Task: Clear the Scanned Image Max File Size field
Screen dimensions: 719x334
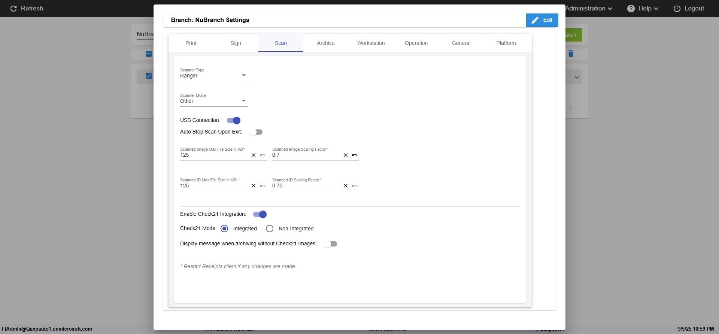Action: click(254, 155)
